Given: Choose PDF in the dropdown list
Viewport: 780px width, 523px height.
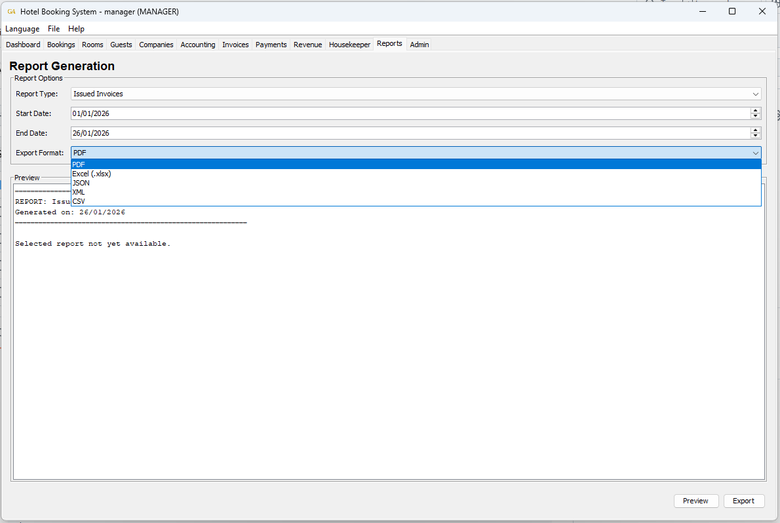Looking at the screenshot, I should tap(79, 165).
